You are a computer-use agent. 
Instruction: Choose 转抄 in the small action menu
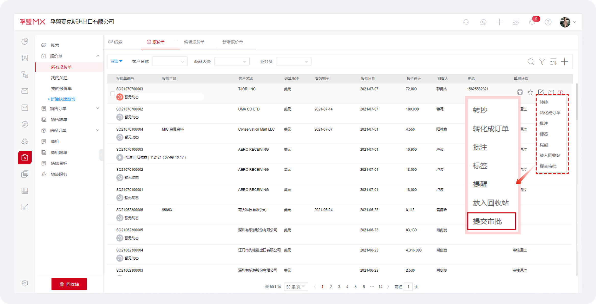click(544, 102)
